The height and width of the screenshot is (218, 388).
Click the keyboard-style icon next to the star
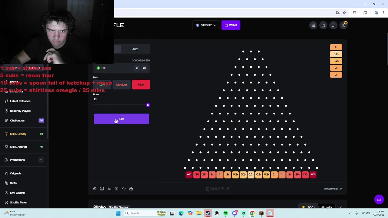[131, 189]
